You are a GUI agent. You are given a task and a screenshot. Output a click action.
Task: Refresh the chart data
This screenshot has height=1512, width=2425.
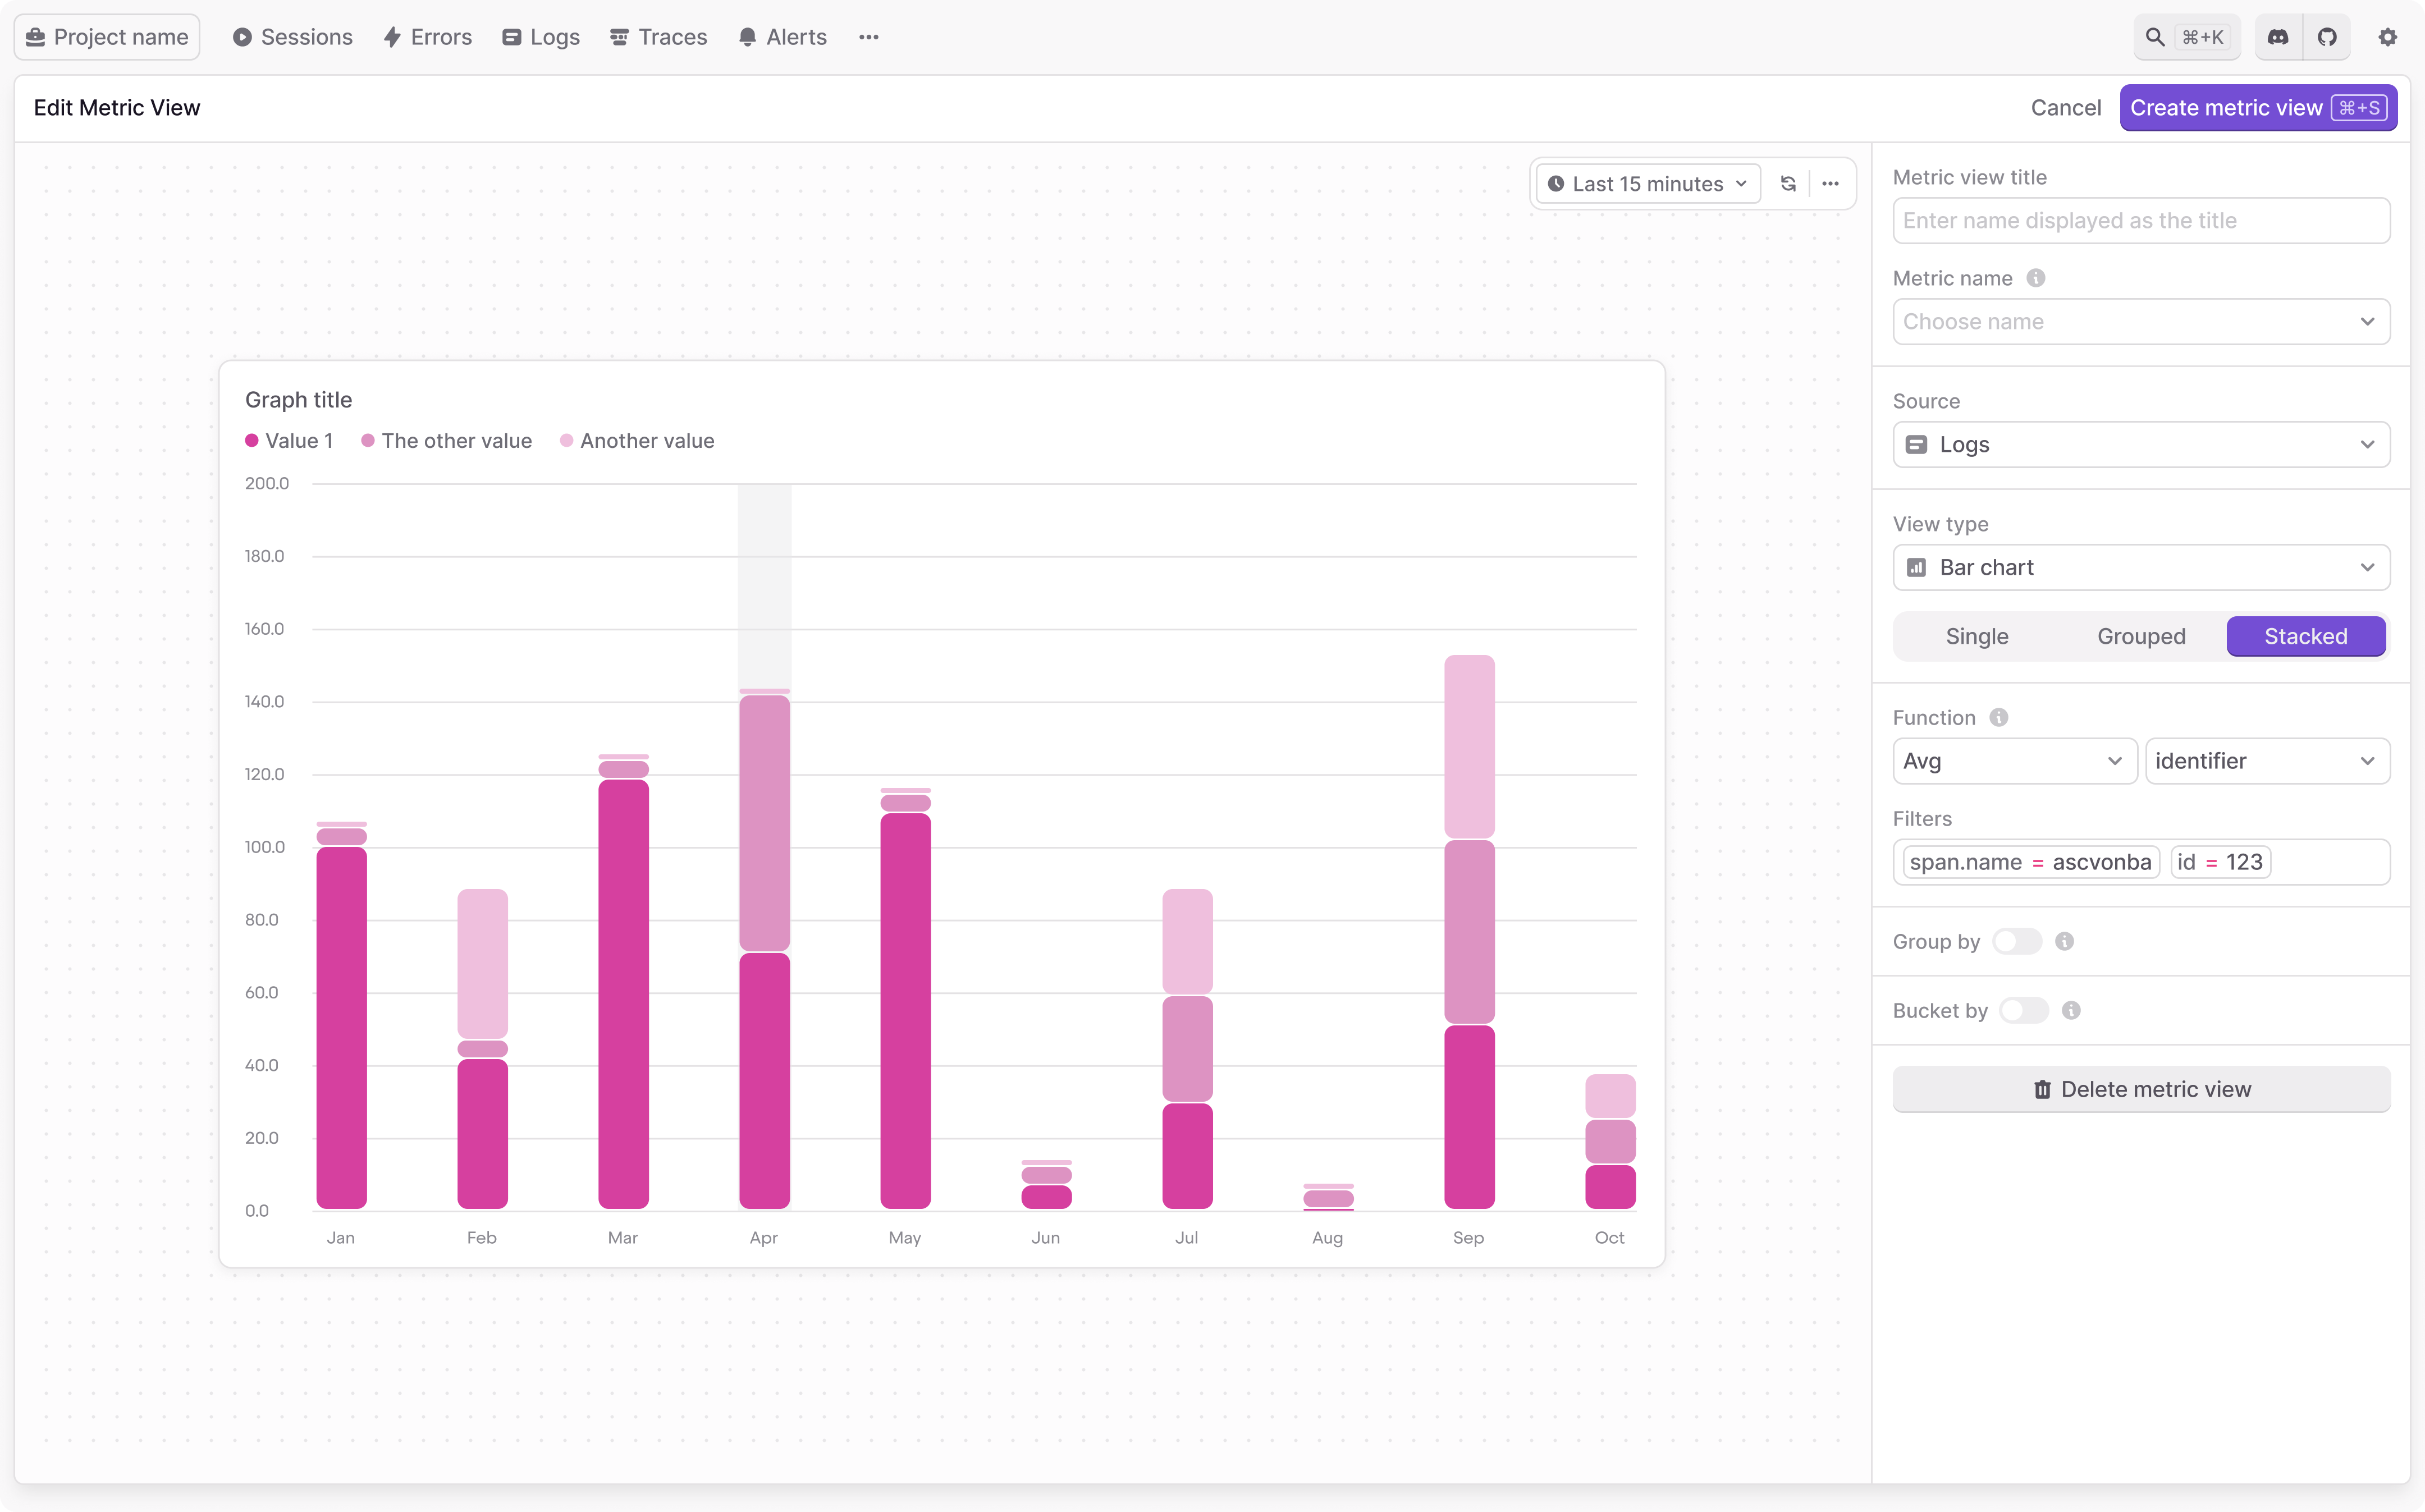[1788, 183]
